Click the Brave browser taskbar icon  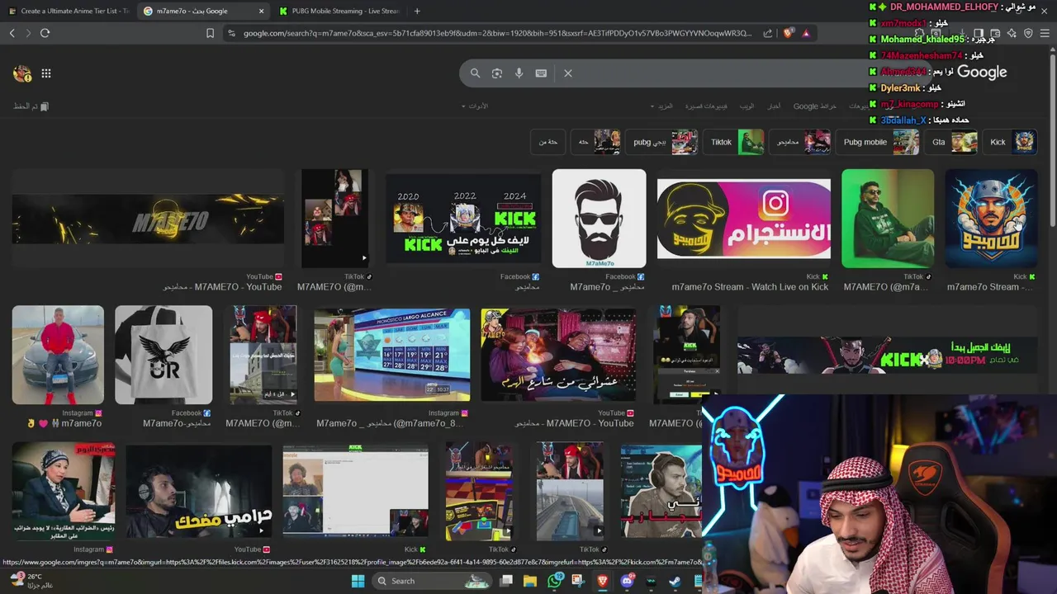602,581
